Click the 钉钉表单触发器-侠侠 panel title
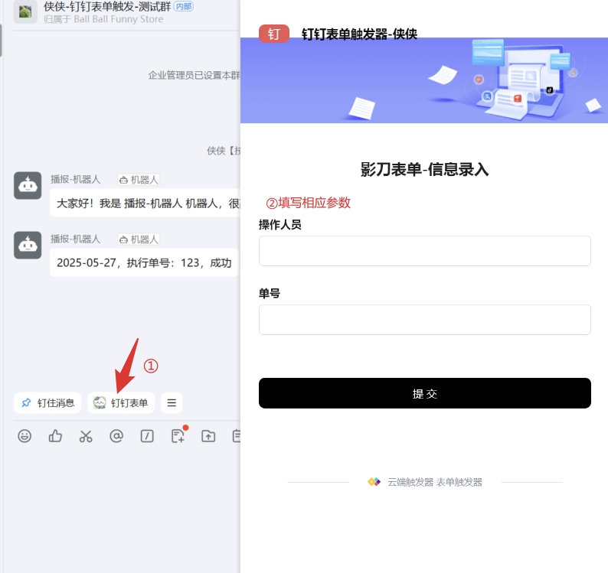The width and height of the screenshot is (608, 573). [359, 34]
